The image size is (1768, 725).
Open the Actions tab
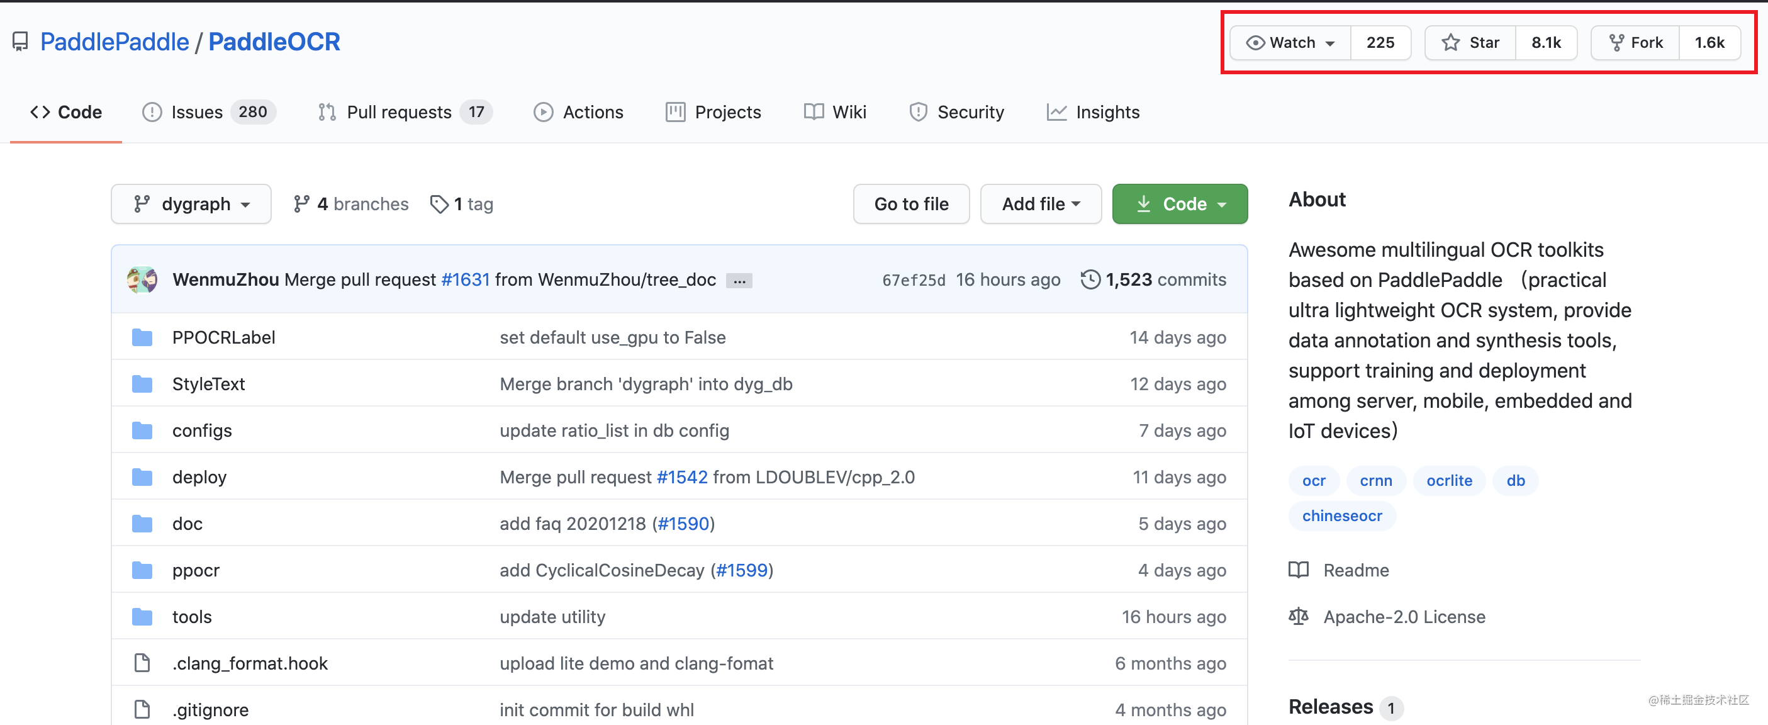coord(579,112)
